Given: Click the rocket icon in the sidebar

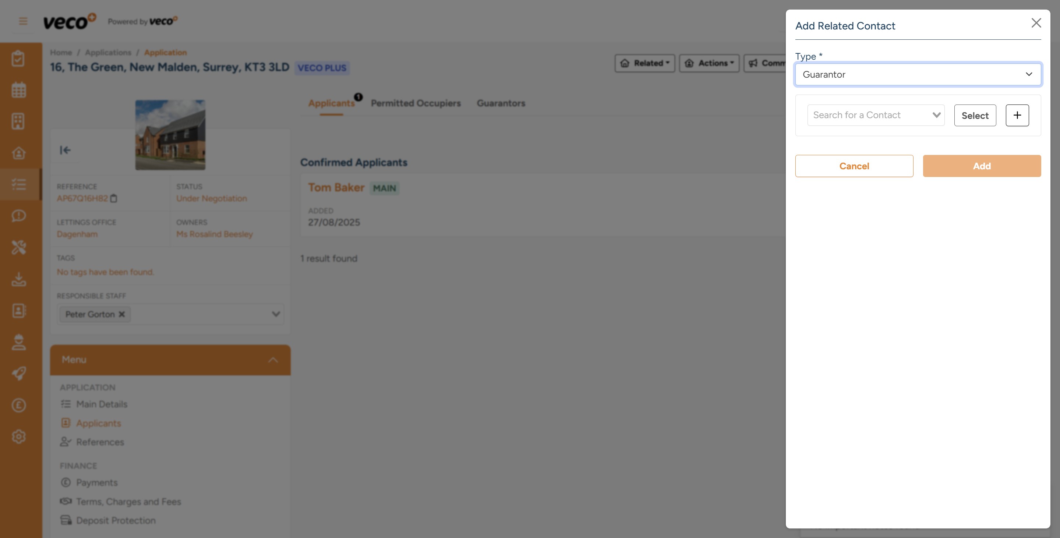Looking at the screenshot, I should click(19, 374).
